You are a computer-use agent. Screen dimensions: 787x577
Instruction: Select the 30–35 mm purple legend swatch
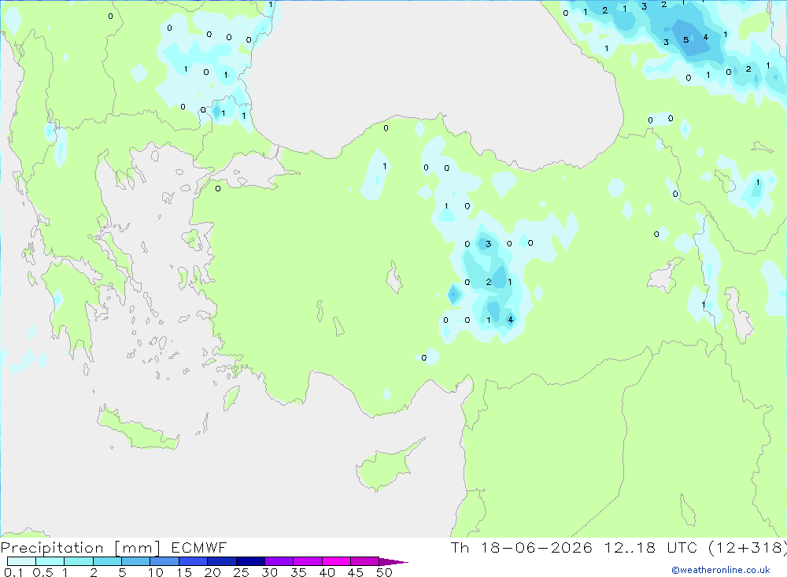coord(279,561)
